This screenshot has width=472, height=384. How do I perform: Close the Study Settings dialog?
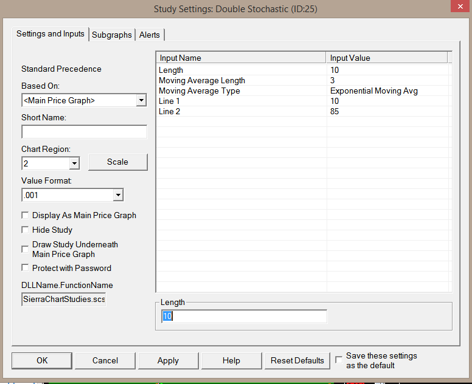click(x=460, y=6)
